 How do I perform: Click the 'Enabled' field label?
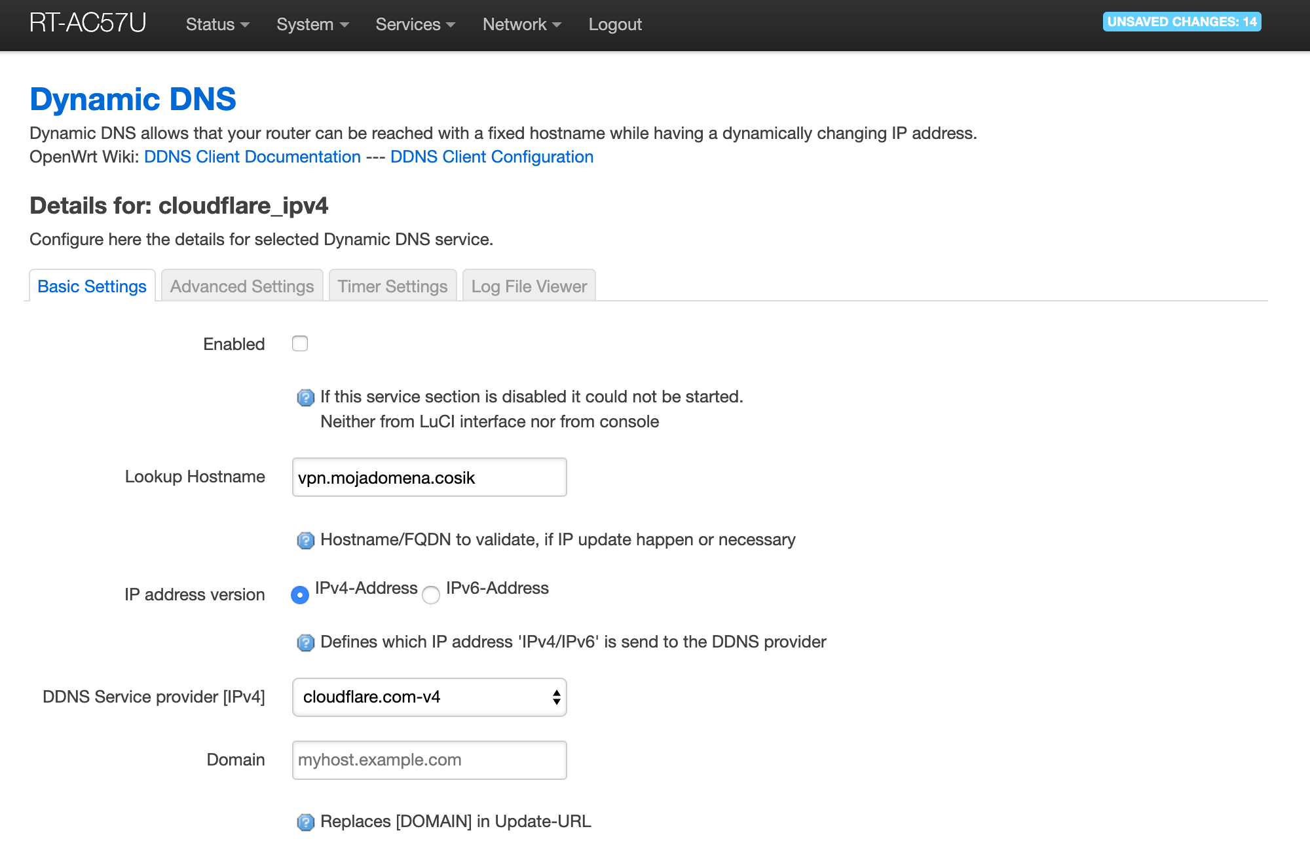(234, 344)
